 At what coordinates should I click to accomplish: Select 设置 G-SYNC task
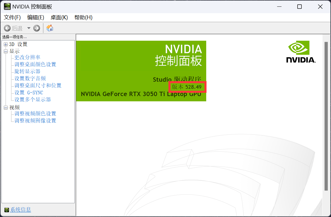coord(29,93)
